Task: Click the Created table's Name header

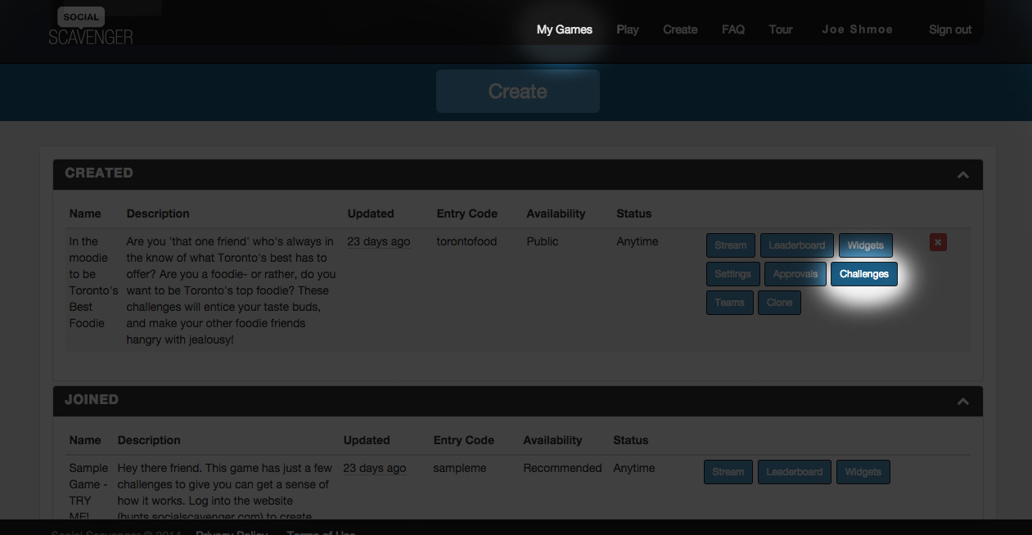Action: (x=85, y=214)
